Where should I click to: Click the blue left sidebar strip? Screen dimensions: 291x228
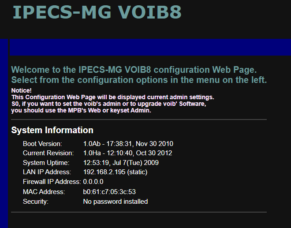[4, 132]
